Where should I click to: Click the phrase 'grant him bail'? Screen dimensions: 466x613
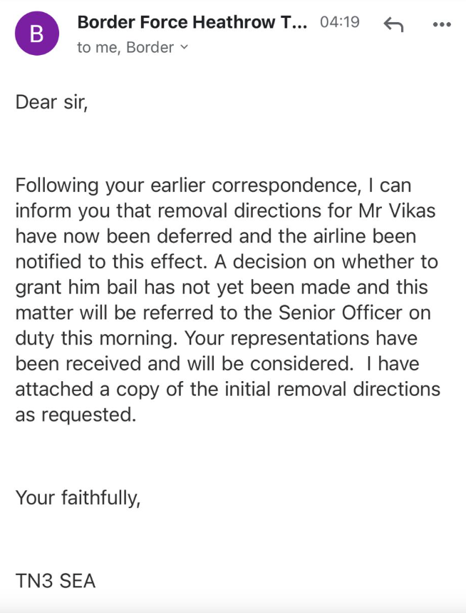(x=87, y=287)
